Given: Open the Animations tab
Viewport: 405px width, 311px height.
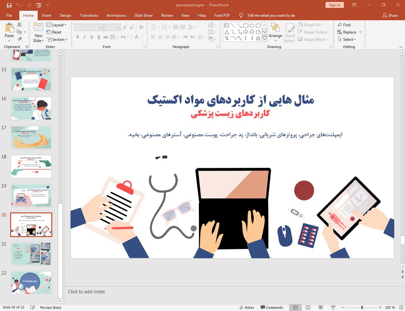Looking at the screenshot, I should pos(116,15).
